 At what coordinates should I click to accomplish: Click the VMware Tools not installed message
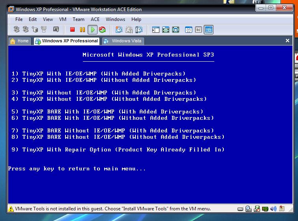coord(113,209)
